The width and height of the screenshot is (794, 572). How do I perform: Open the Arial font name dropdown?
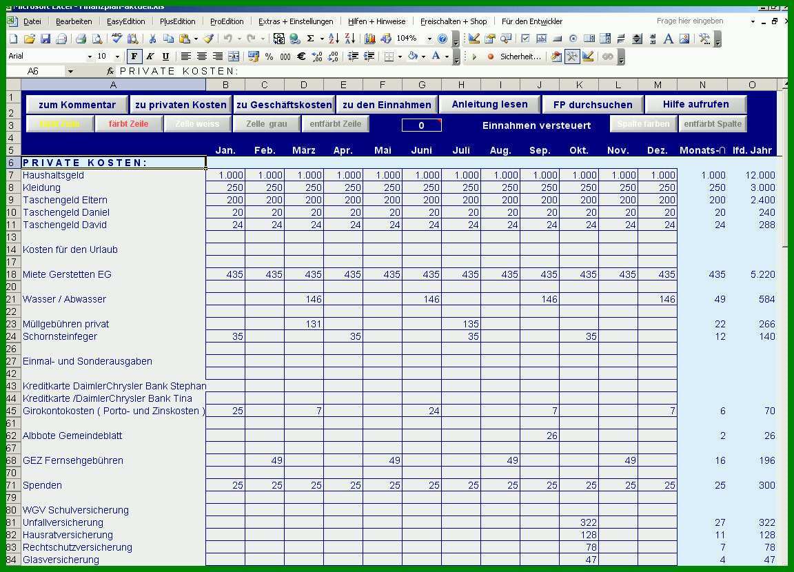[90, 57]
